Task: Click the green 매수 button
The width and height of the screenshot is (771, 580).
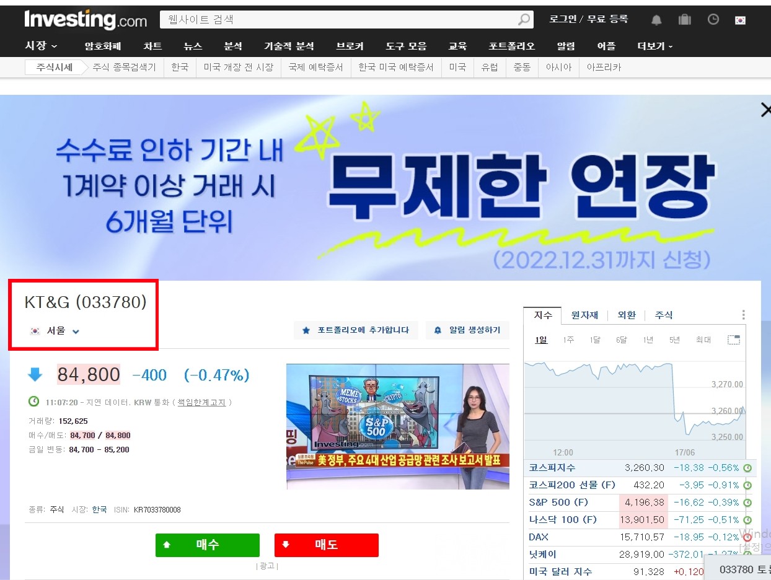Action: coord(208,545)
